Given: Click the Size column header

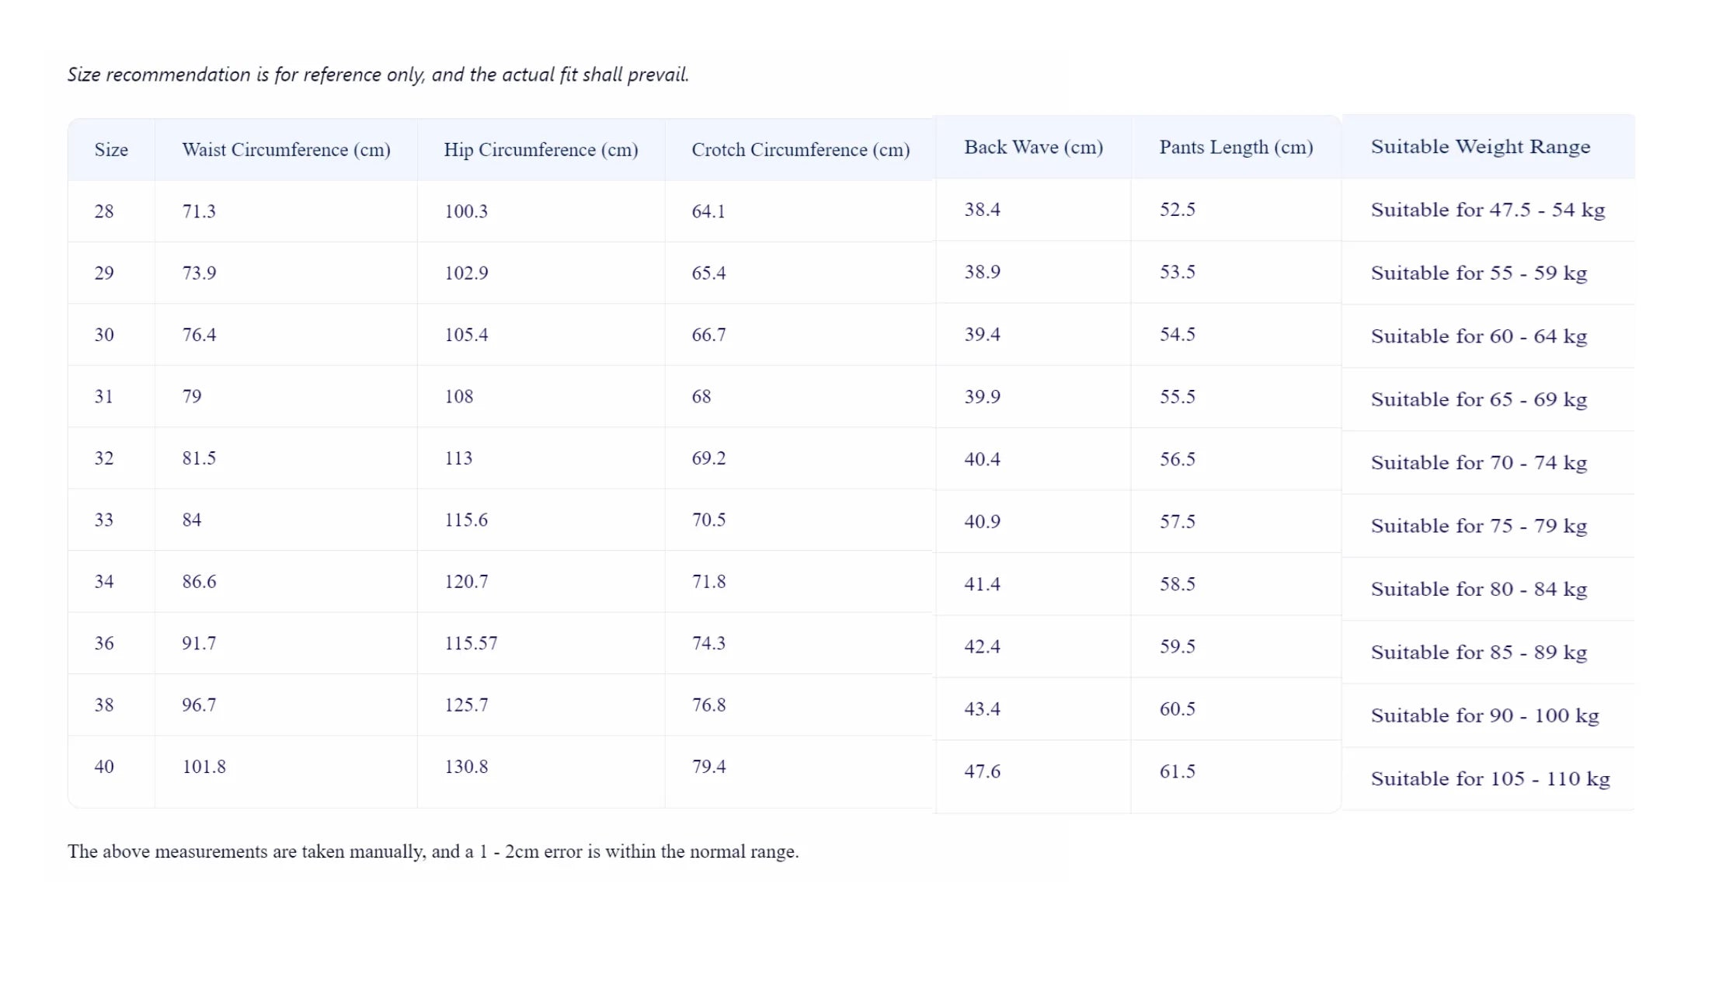Looking at the screenshot, I should [111, 150].
